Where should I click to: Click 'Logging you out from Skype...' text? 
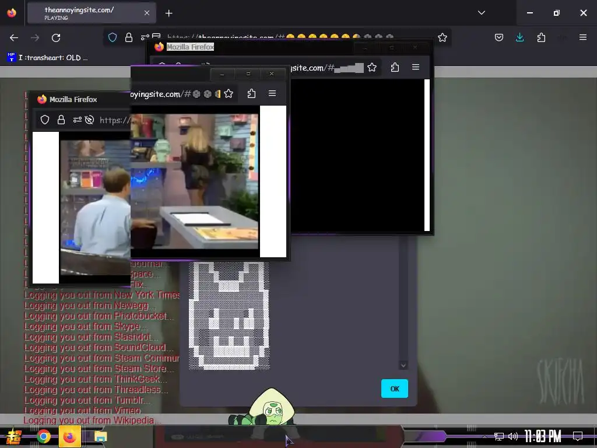click(x=85, y=327)
